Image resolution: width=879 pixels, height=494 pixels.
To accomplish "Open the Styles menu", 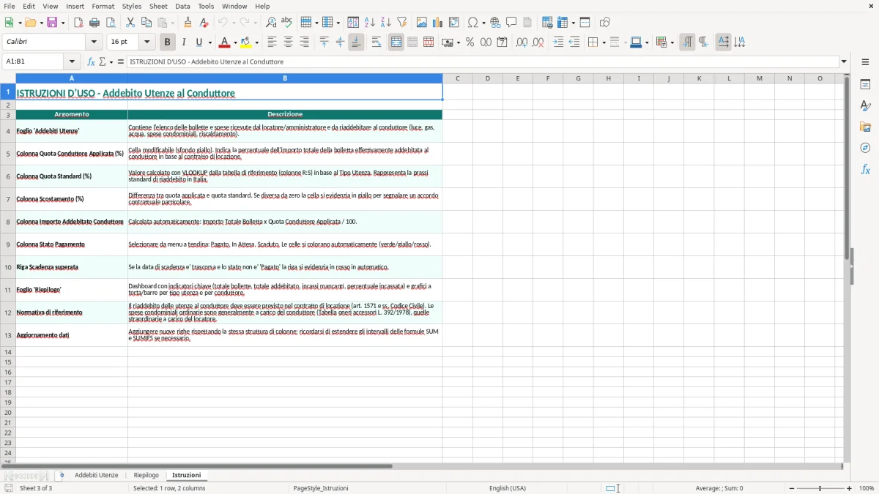I will point(132,6).
